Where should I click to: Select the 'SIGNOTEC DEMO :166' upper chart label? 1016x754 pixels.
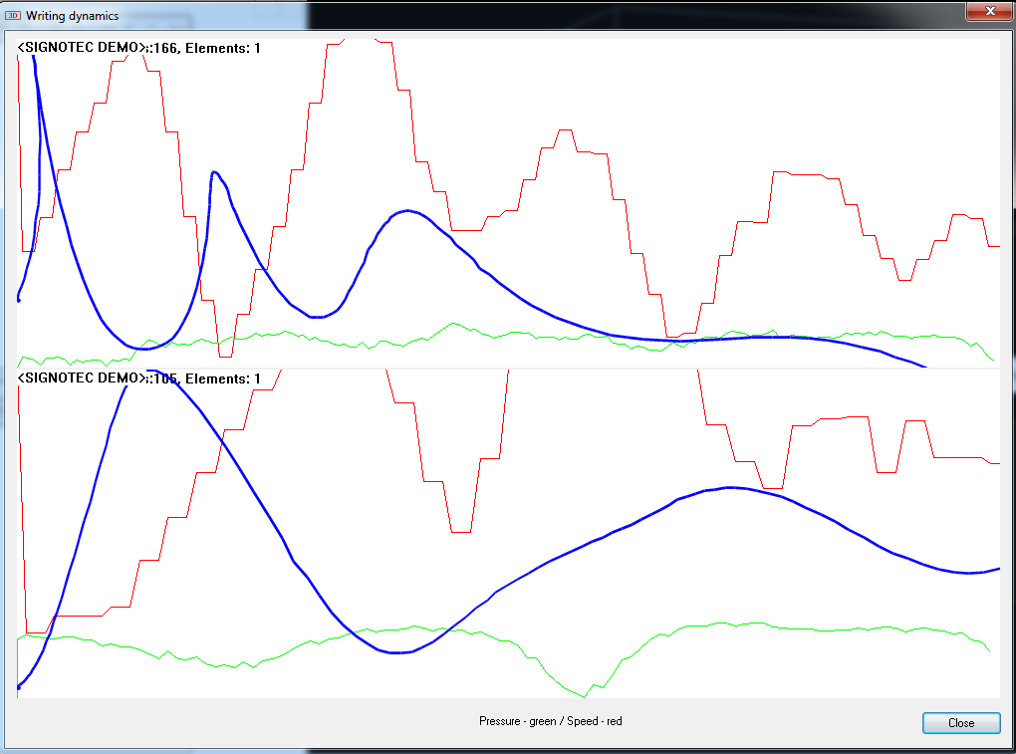(x=139, y=48)
